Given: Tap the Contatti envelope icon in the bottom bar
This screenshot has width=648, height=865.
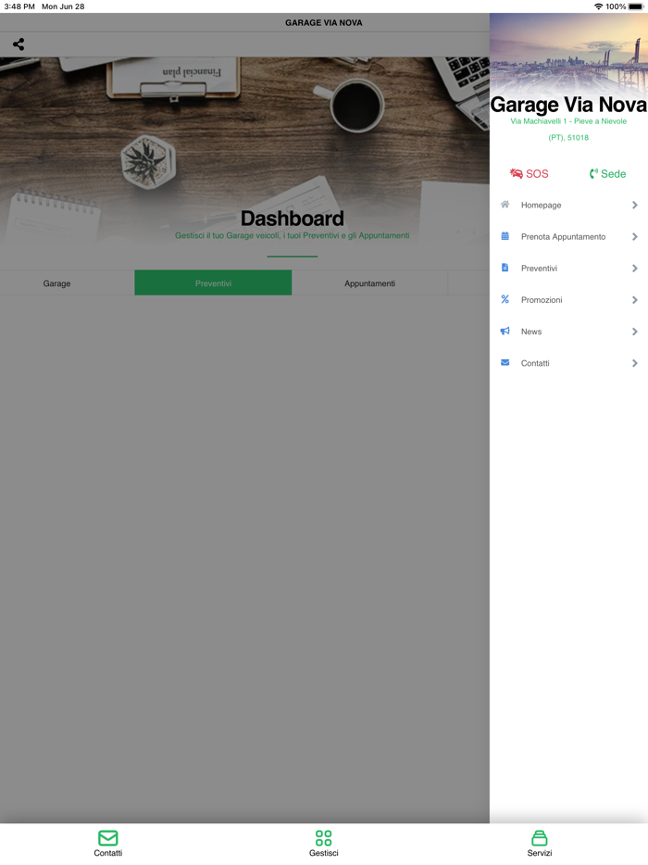Looking at the screenshot, I should pos(107,838).
